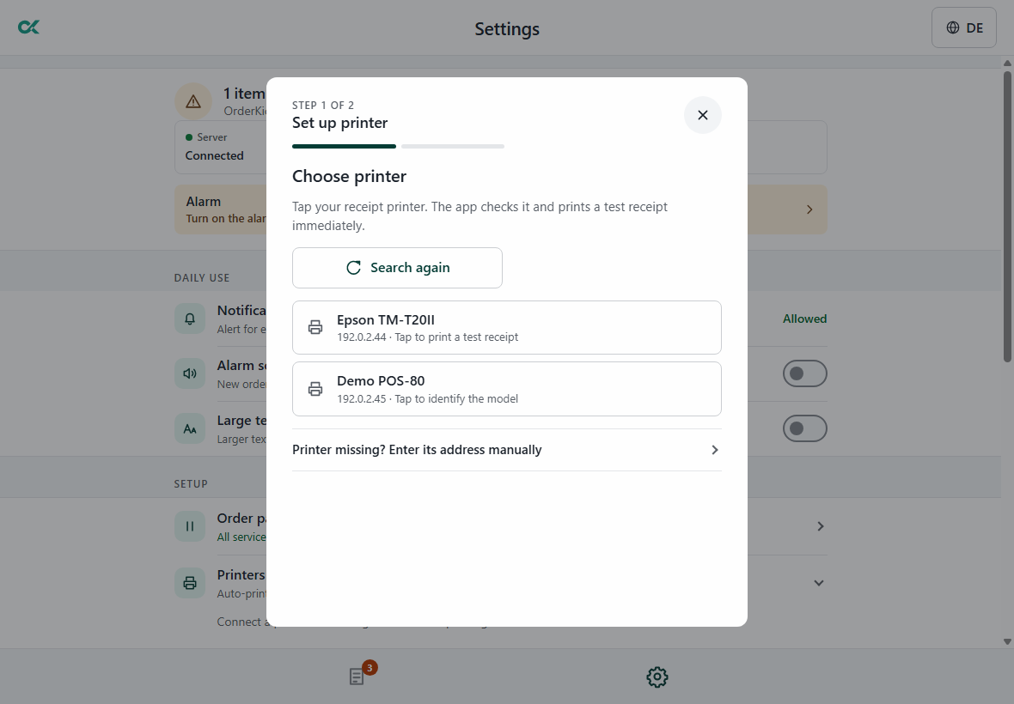This screenshot has height=704, width=1014.
Task: Click the printer icon beside Demo POS-80
Action: tap(315, 389)
